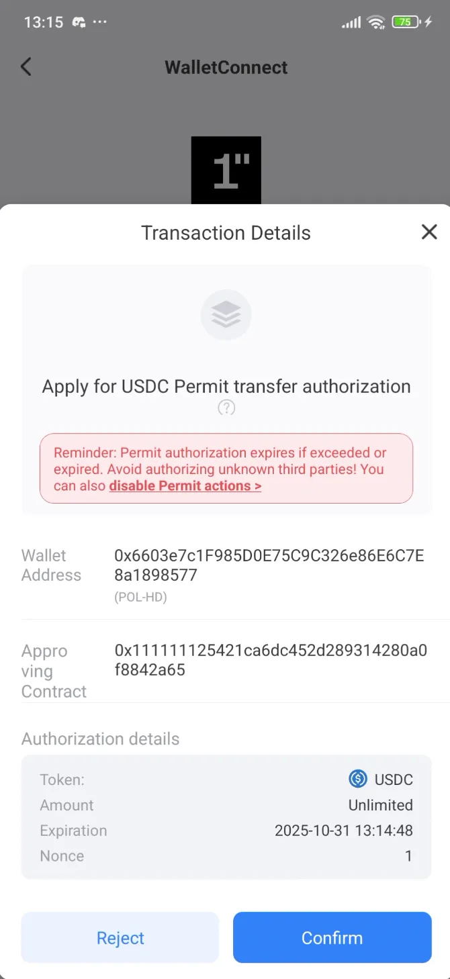Tap the WalletConnect title
The height and width of the screenshot is (979, 450).
[x=226, y=67]
